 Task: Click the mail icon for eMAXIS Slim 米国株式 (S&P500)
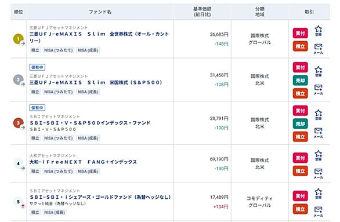pyautogui.click(x=318, y=90)
